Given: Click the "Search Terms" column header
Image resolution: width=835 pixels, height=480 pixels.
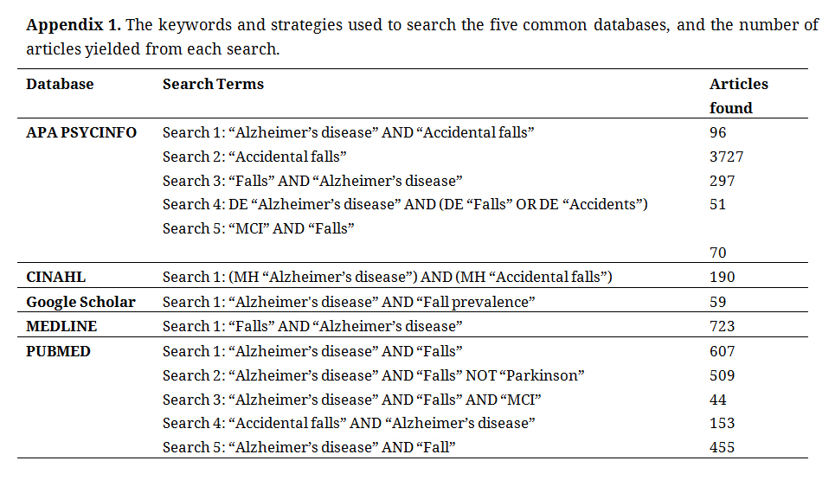Looking at the screenshot, I should (213, 84).
